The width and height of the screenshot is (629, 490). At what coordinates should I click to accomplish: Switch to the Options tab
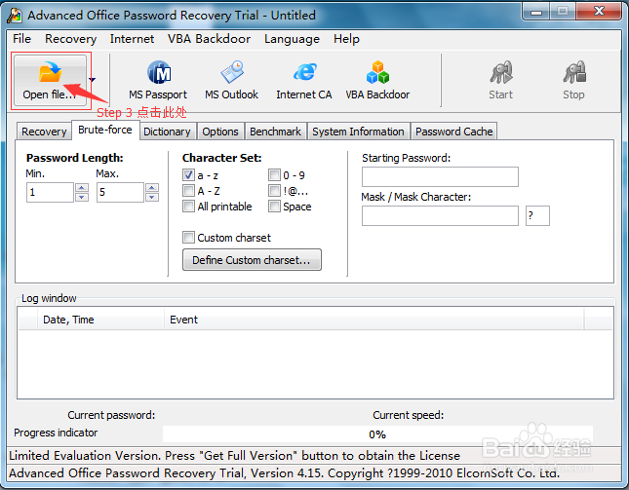220,132
